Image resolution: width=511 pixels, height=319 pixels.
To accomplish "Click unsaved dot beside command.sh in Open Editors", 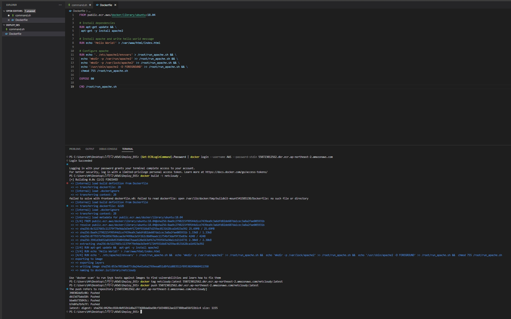I will (x=9, y=15).
